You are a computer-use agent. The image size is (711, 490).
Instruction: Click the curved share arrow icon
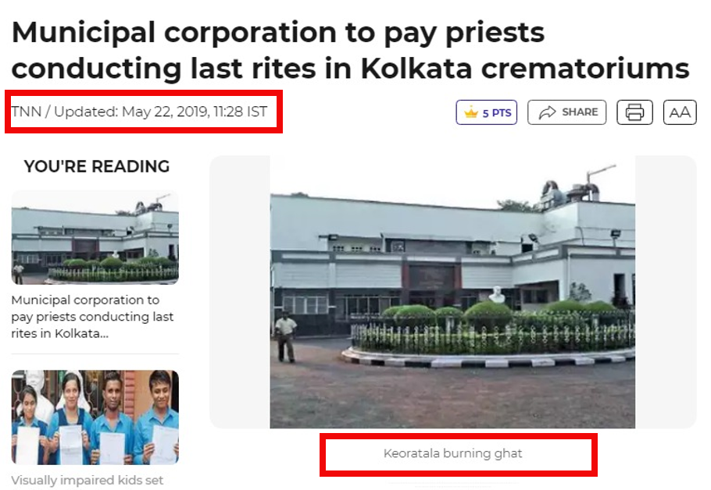coord(547,112)
